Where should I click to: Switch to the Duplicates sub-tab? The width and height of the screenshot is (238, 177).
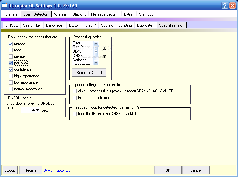[x=145, y=25]
